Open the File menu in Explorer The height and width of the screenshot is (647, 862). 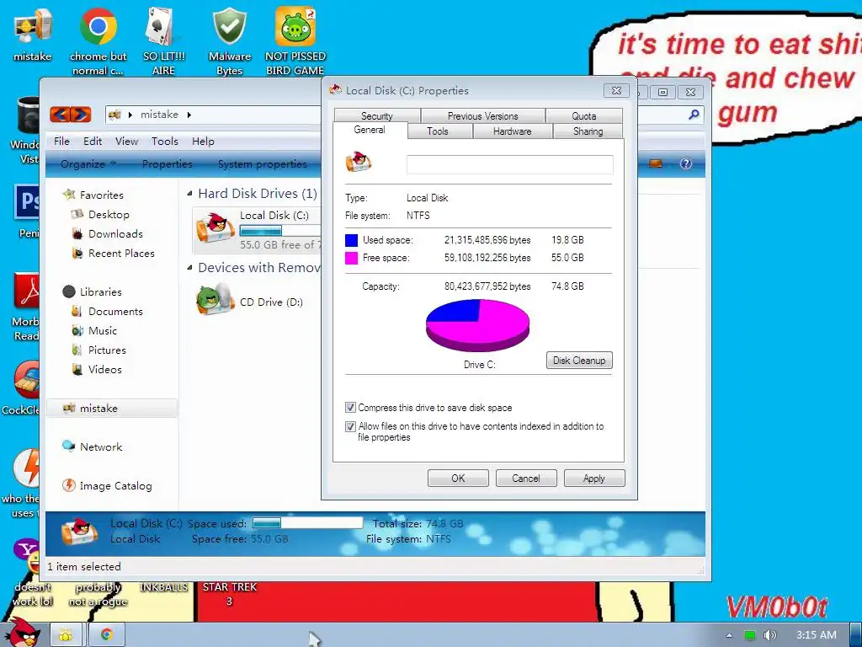[61, 142]
